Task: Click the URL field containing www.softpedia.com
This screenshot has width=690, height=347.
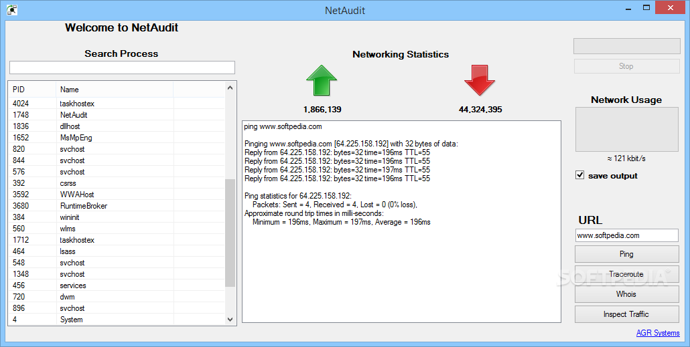Action: pyautogui.click(x=626, y=235)
